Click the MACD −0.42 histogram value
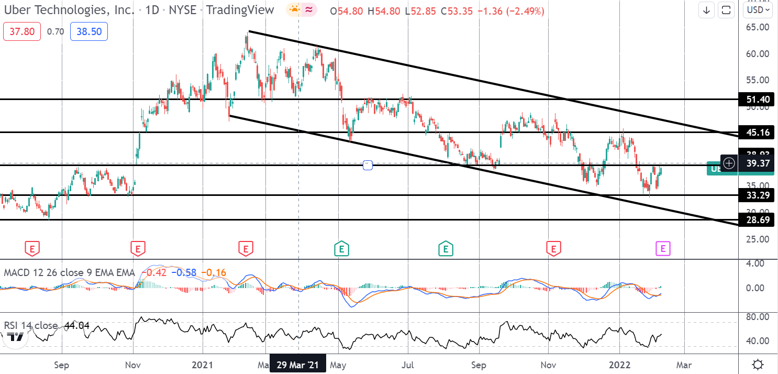Viewport: 778px width, 374px height. point(155,272)
